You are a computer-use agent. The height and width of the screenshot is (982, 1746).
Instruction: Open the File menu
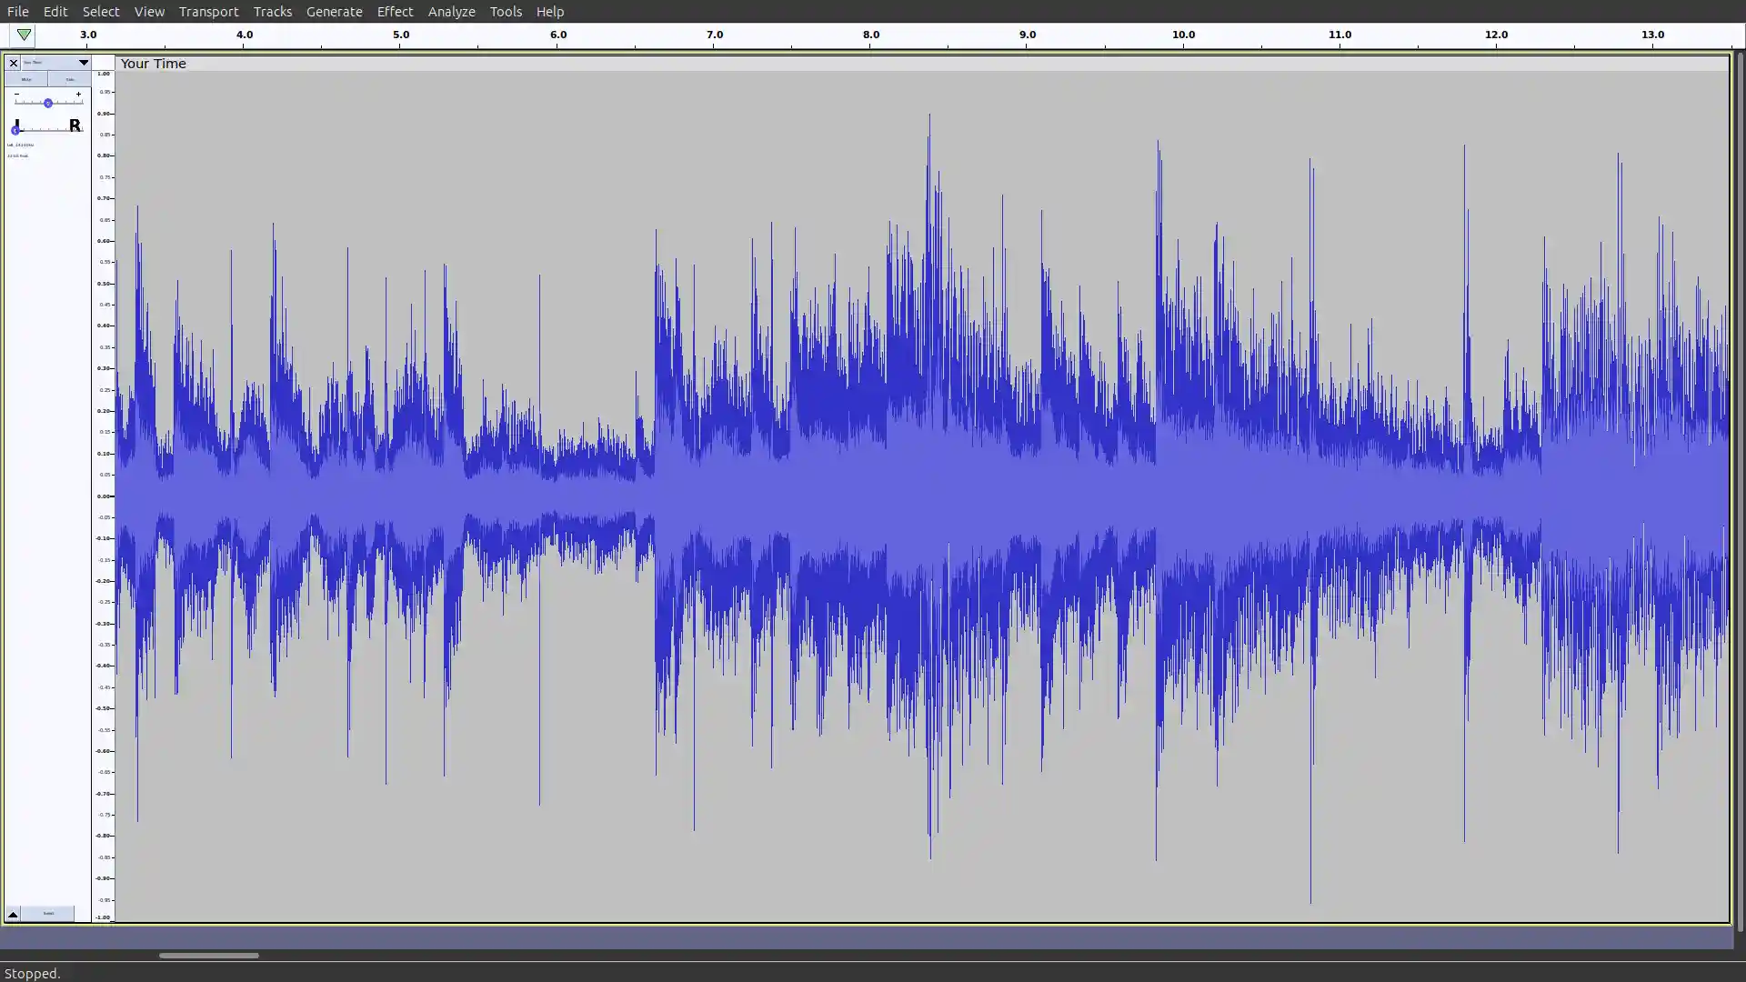[x=17, y=12]
